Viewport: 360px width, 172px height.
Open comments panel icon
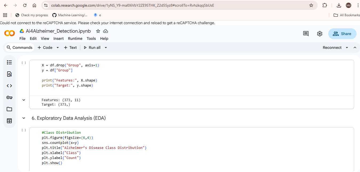coord(306,34)
